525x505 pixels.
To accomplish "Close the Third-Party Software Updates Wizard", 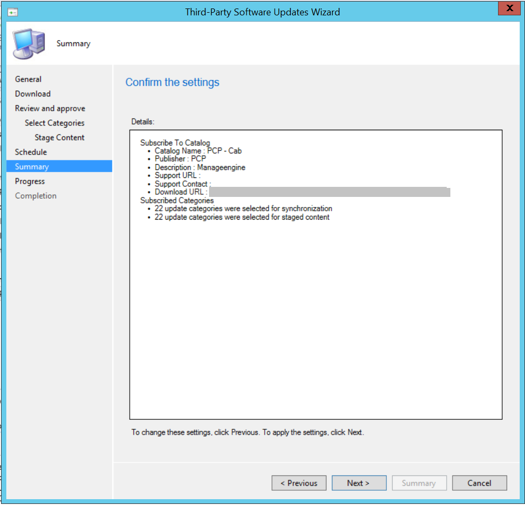I will (x=509, y=8).
